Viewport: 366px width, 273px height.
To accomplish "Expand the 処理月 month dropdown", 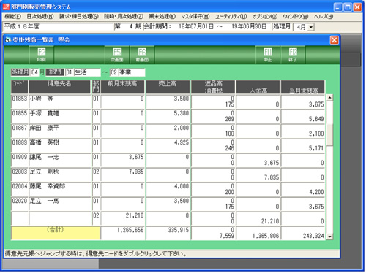I will coord(310,27).
